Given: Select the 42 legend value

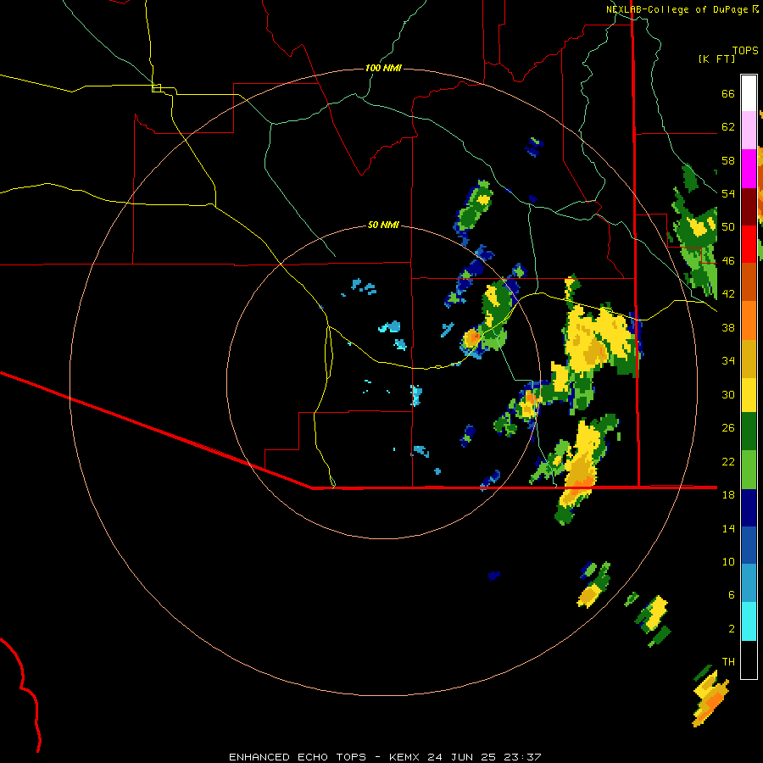Looking at the screenshot, I should pyautogui.click(x=728, y=294).
